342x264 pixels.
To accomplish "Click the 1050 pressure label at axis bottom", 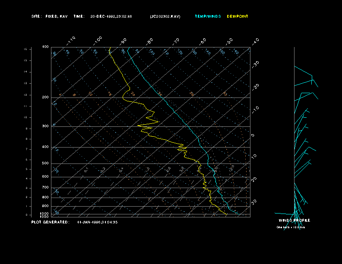I will [45, 217].
